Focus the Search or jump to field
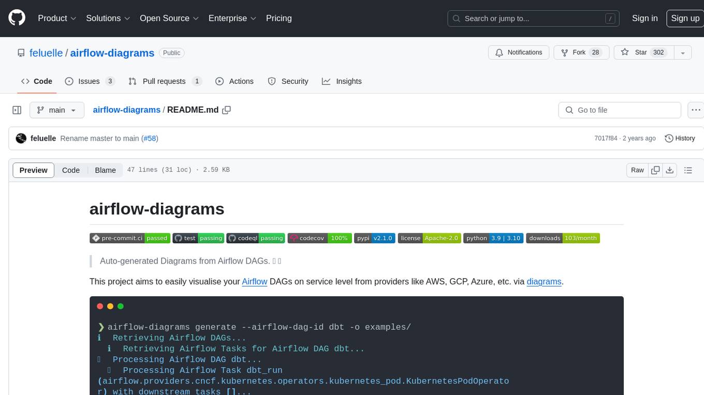 pyautogui.click(x=534, y=18)
